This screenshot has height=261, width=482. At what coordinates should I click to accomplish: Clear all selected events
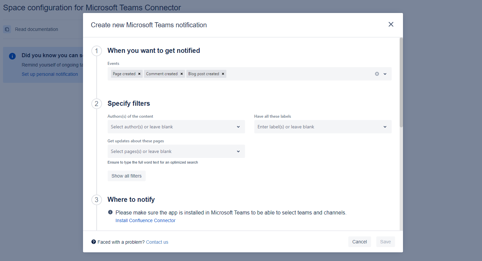(x=377, y=74)
